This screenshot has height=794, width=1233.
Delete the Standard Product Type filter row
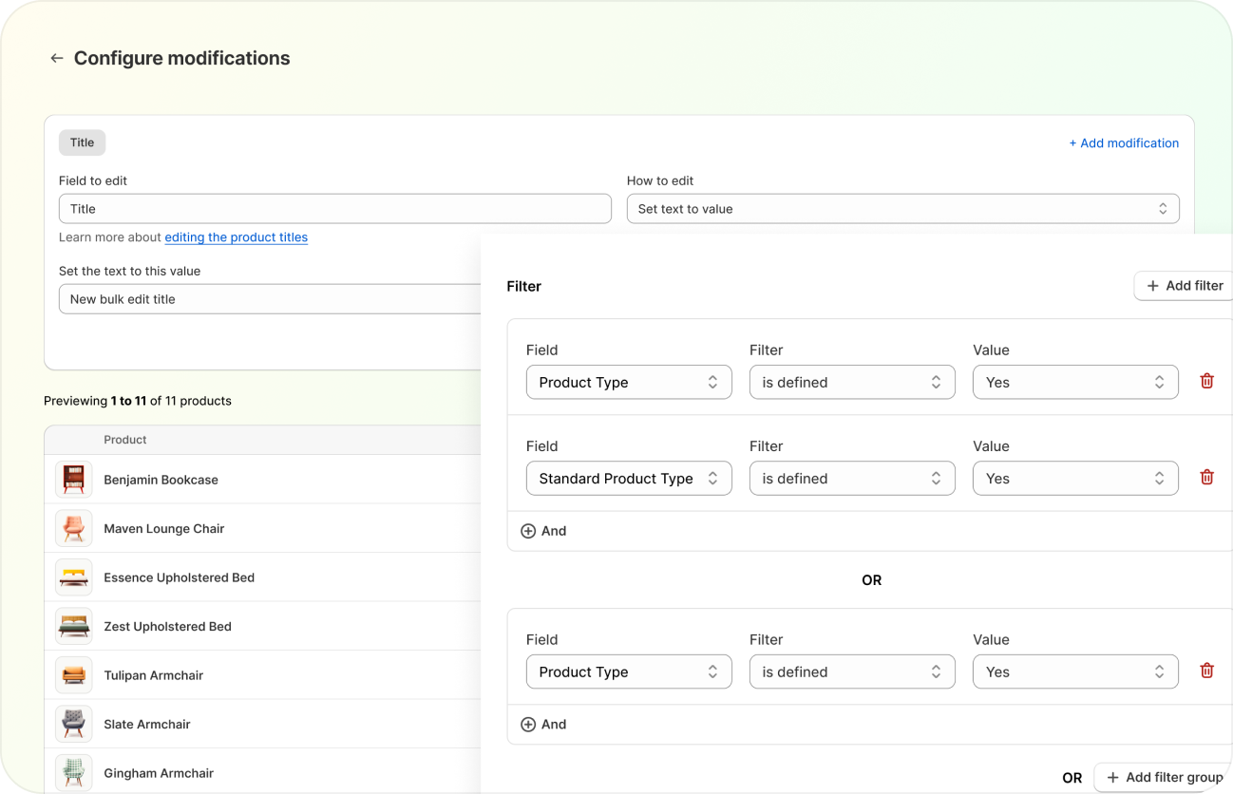point(1206,478)
